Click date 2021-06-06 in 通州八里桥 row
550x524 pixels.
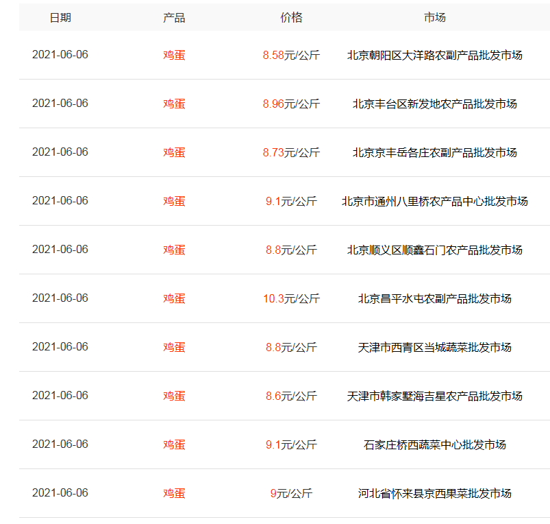60,200
